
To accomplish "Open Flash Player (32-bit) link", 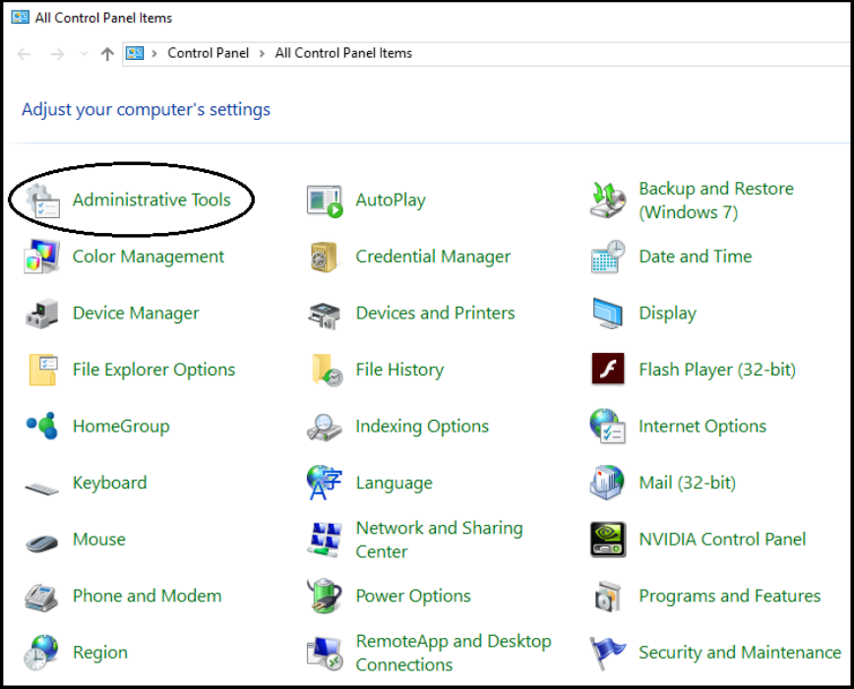I will coord(717,371).
